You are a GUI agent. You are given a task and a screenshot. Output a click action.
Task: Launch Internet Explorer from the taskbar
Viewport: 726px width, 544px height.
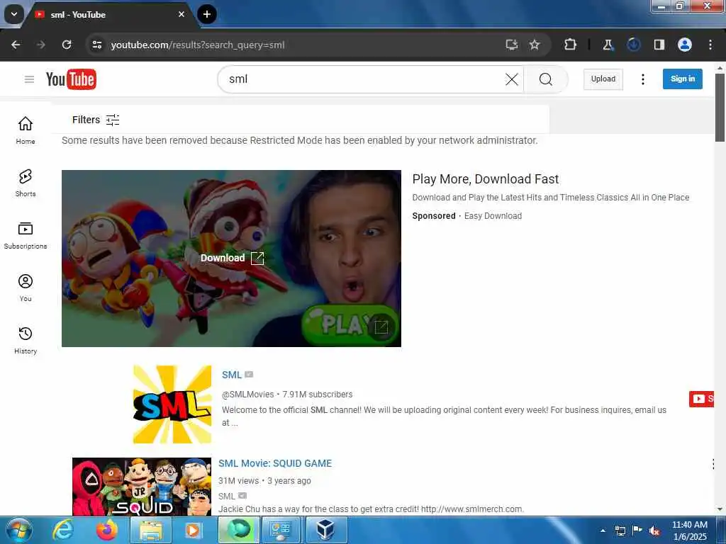62,530
